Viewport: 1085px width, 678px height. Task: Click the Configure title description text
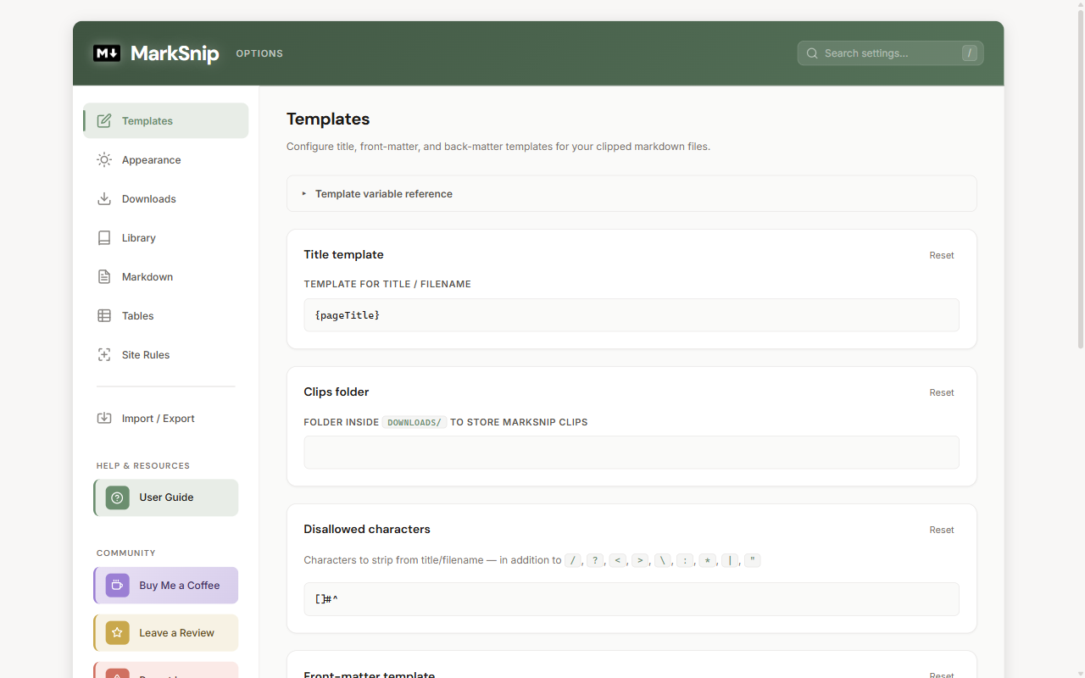tap(498, 147)
